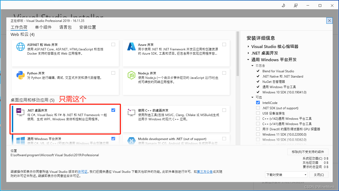This screenshot has height=191, width=339.
Task: Switch to 单个组件 tab
Action: [43, 27]
